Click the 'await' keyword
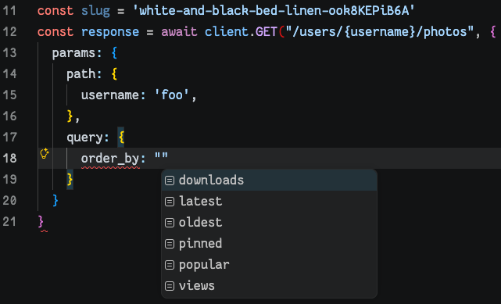501x304 pixels. click(x=179, y=32)
